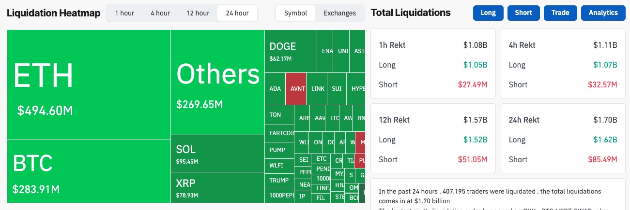This screenshot has width=630, height=210.
Task: Click the Long button
Action: pyautogui.click(x=488, y=13)
